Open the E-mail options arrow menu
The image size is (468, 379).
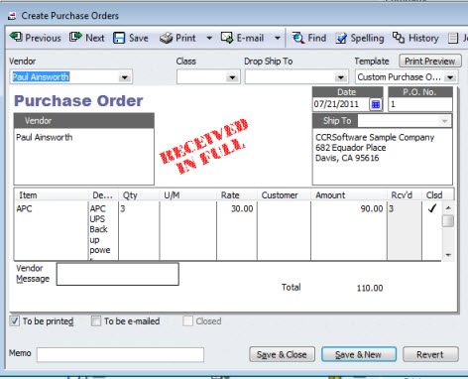(x=278, y=38)
